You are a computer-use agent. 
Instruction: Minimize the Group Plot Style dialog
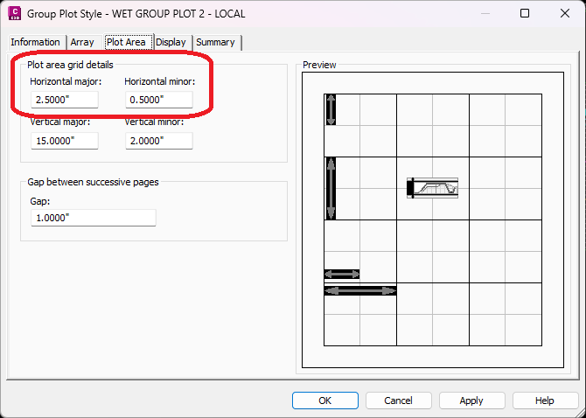pos(485,14)
